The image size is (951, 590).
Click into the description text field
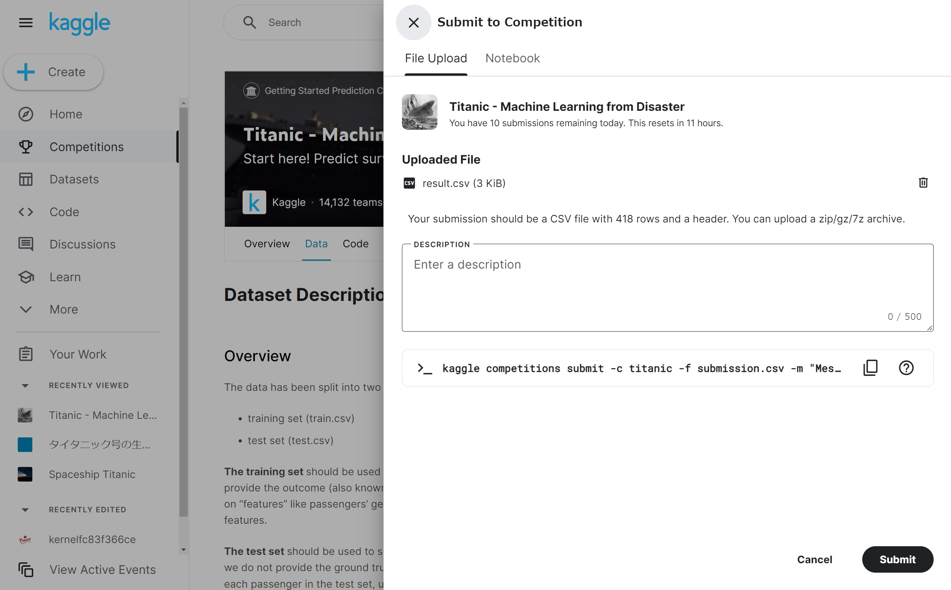point(667,287)
